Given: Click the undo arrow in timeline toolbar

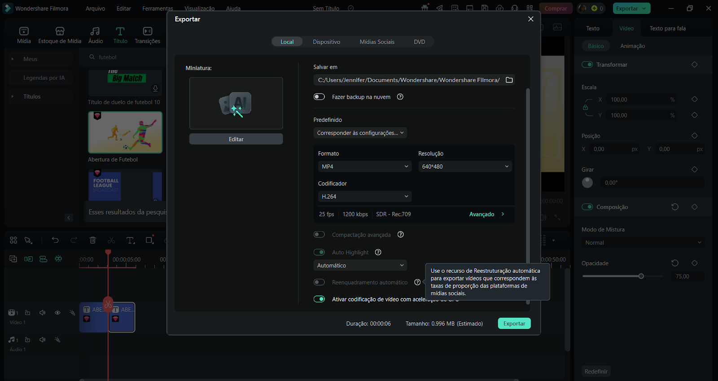Looking at the screenshot, I should (x=55, y=240).
